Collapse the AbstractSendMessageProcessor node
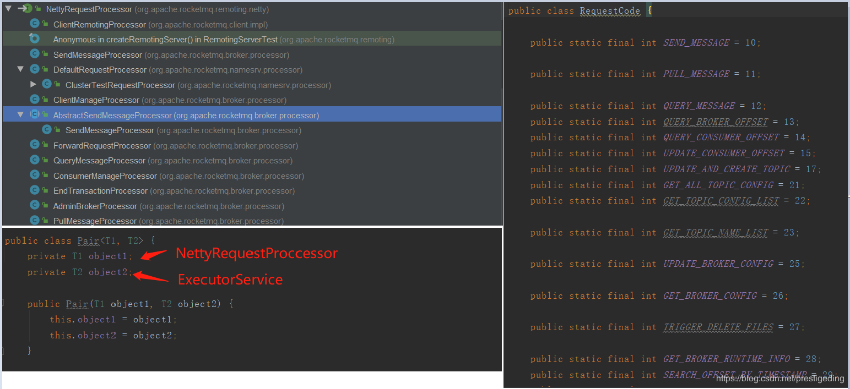Screen dimensions: 850x389 pos(20,115)
